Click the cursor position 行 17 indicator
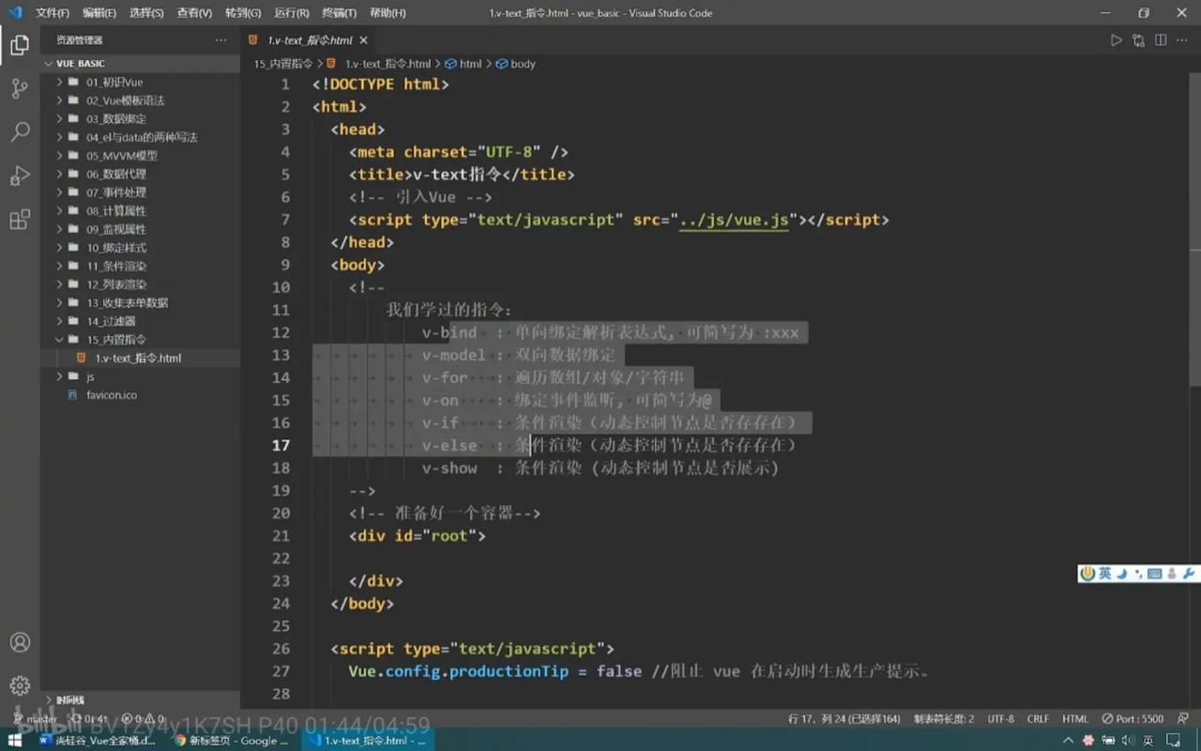This screenshot has width=1201, height=751. 844,719
